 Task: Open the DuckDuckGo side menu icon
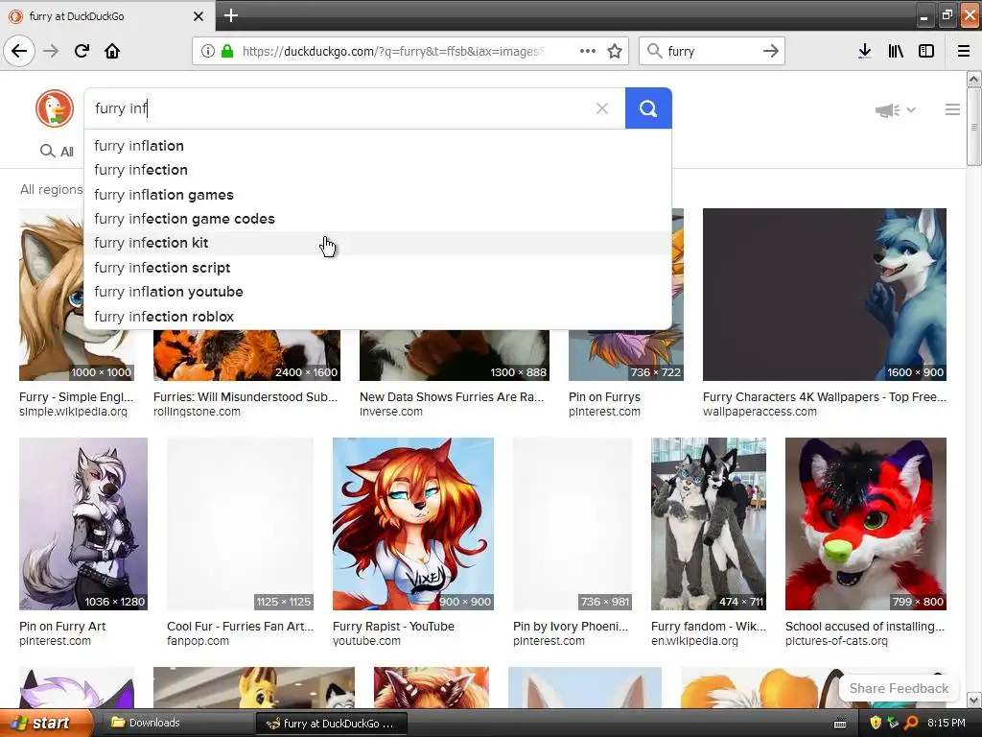[x=952, y=109]
